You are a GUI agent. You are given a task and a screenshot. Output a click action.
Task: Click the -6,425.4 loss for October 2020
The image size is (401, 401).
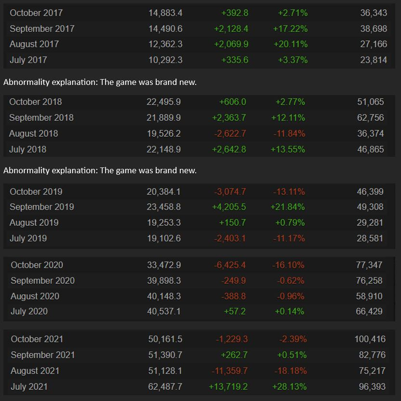(230, 265)
